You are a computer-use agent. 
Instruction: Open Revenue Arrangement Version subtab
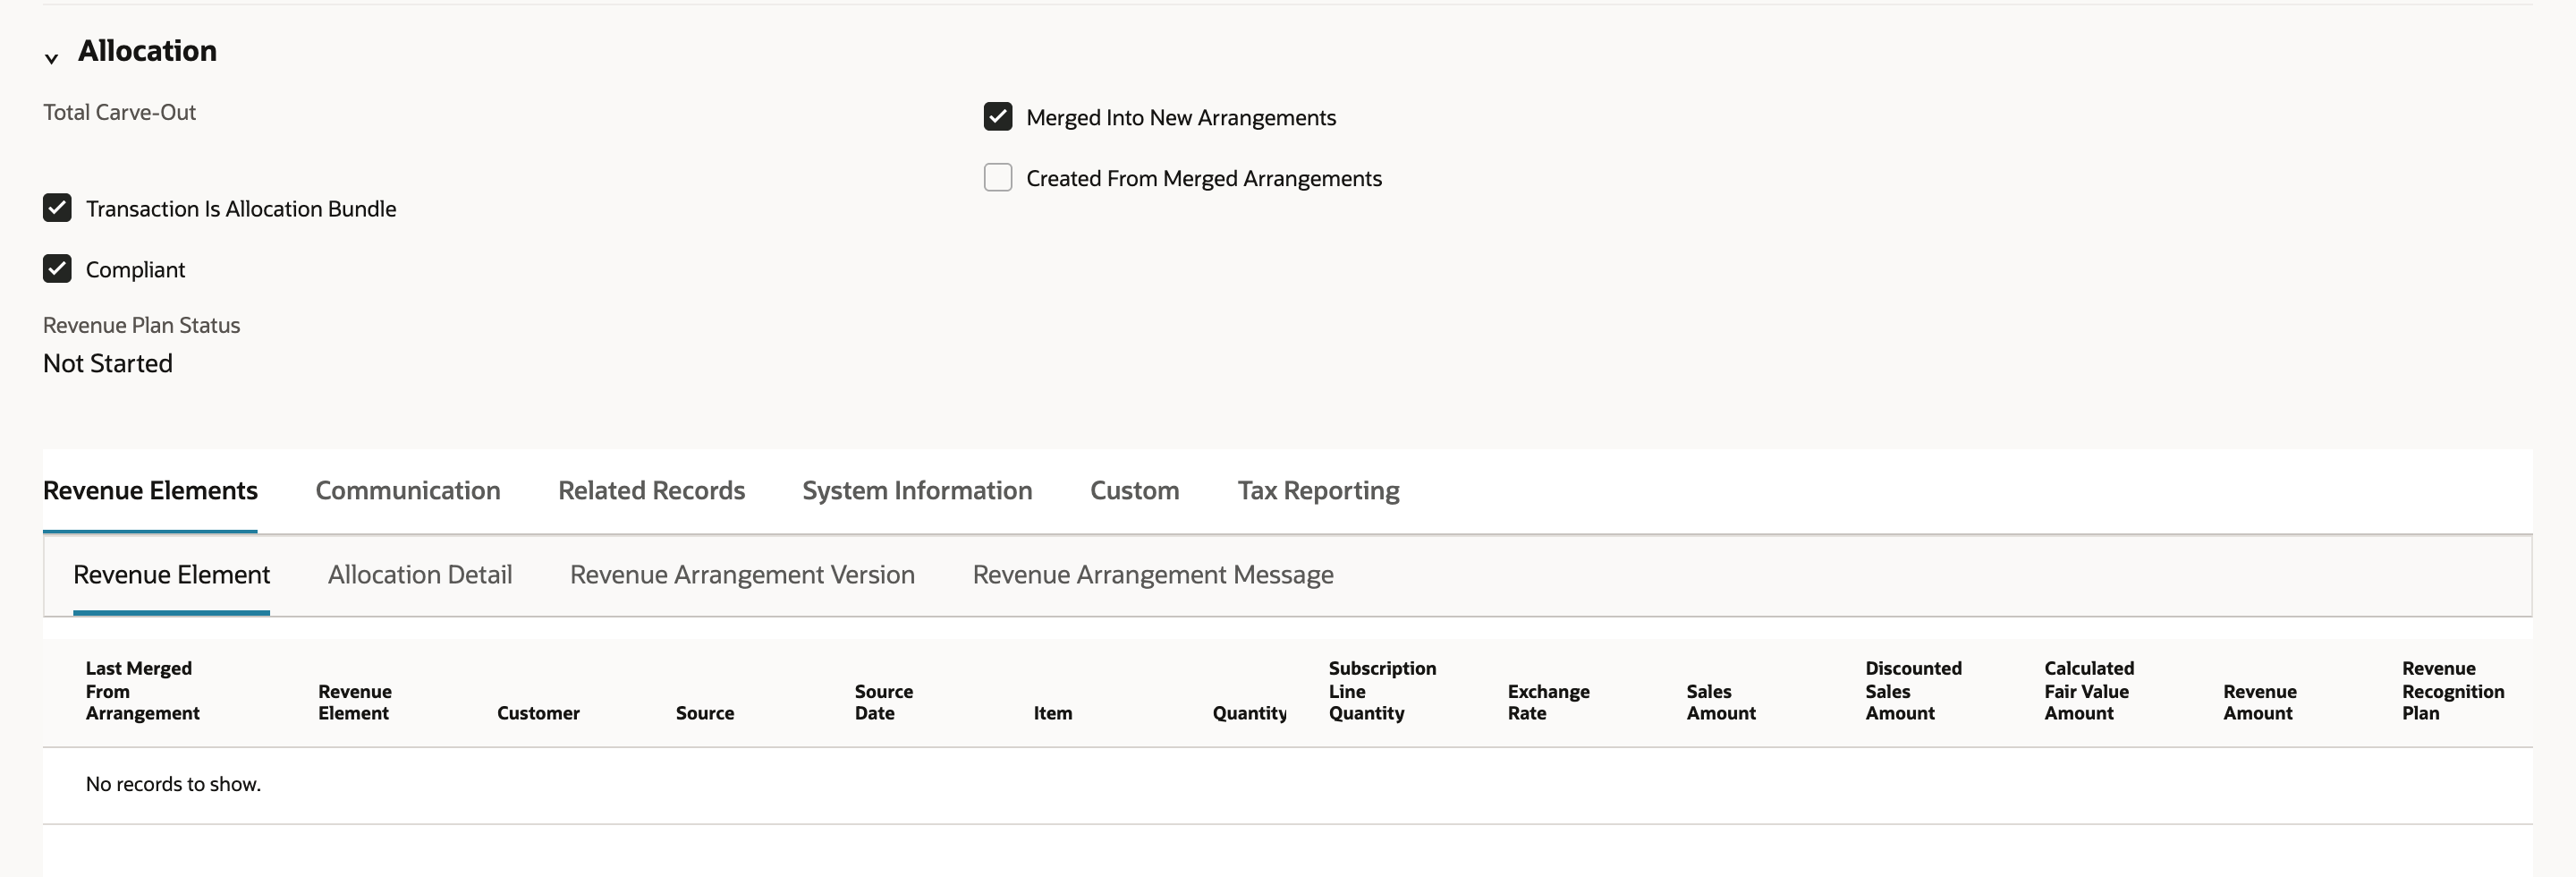742,574
